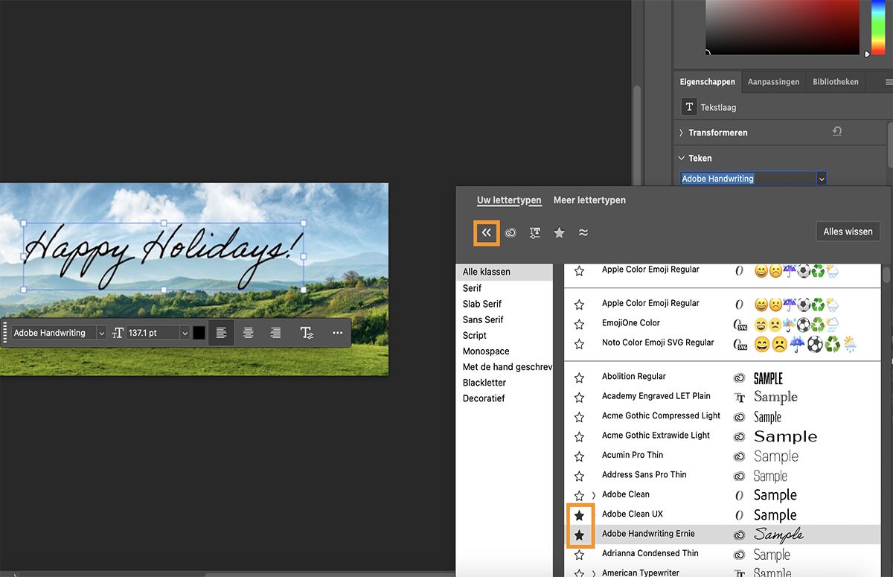This screenshot has height=577, width=893.
Task: Select the Script font class
Action: click(x=475, y=335)
